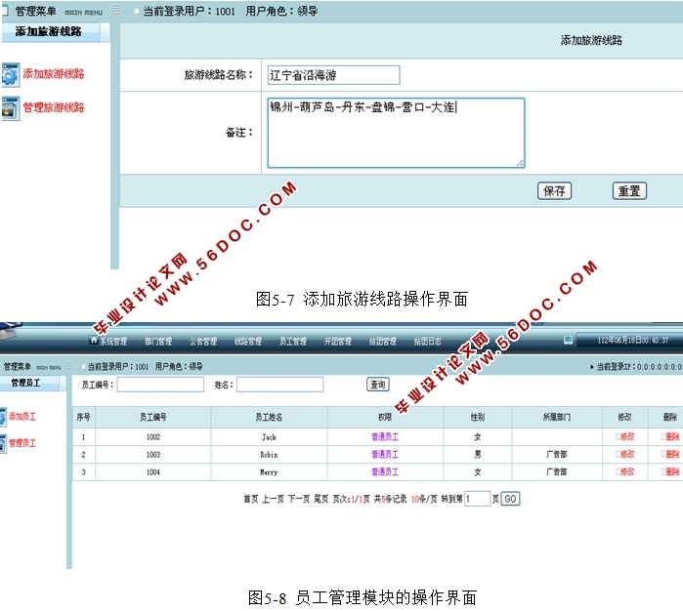
Task: Focus the 旅游线路名称 input field
Action: (333, 75)
